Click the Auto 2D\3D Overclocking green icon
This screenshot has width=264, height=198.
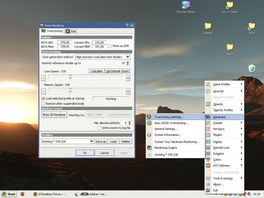[x=149, y=123]
